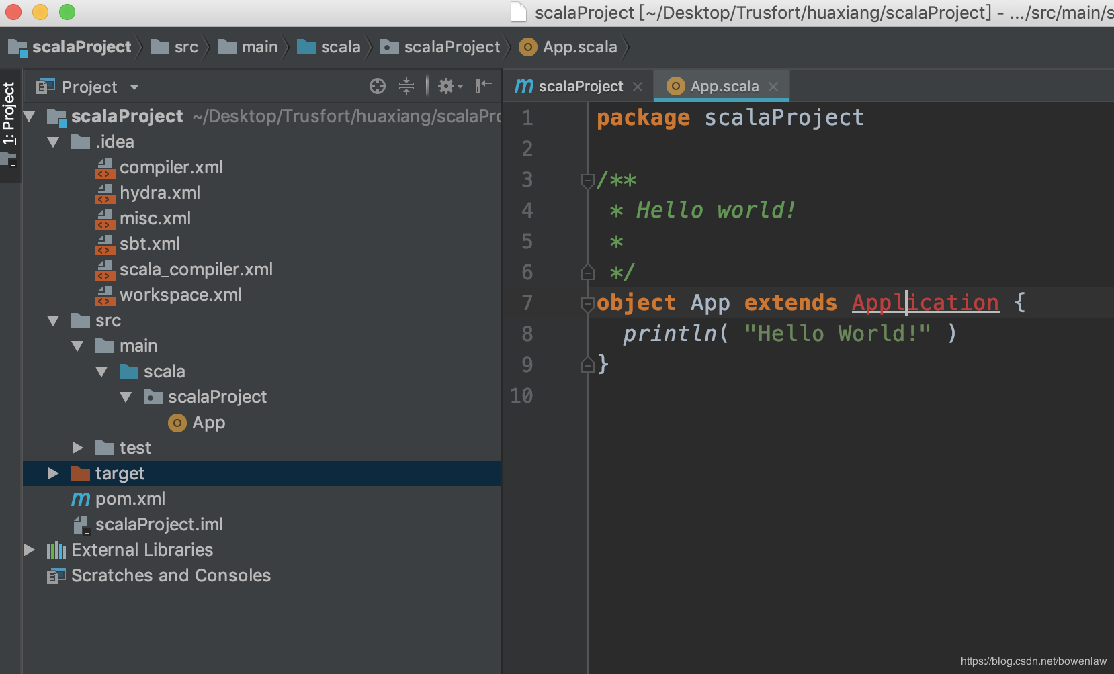Click the App object icon in tree
Screen dimensions: 1114x674
pyautogui.click(x=177, y=423)
